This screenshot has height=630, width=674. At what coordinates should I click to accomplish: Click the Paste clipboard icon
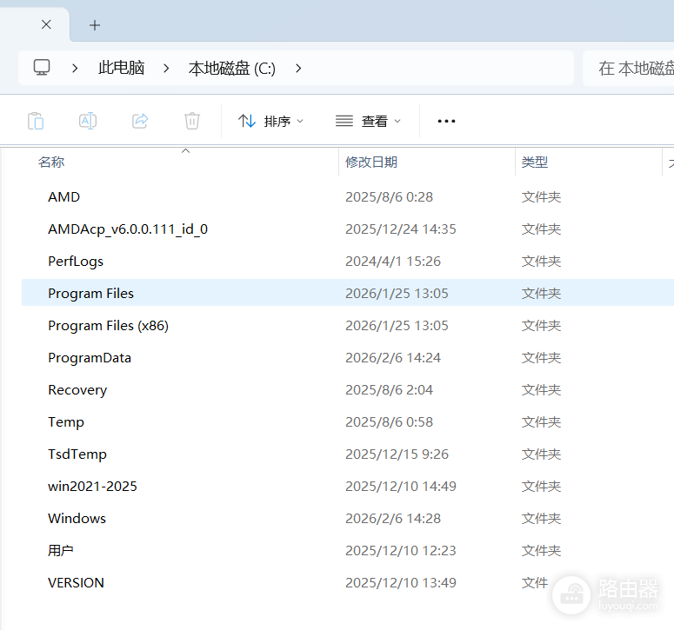pyautogui.click(x=36, y=121)
